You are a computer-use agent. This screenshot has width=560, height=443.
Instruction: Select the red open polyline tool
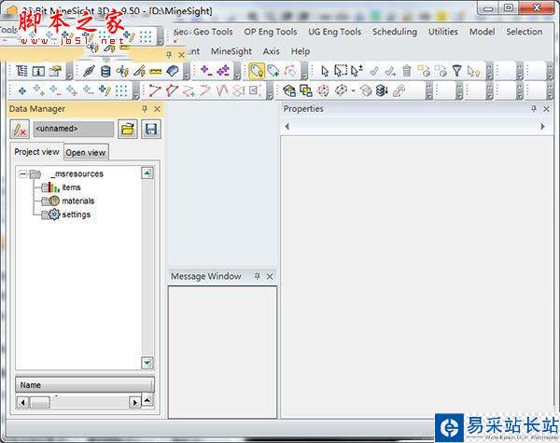point(155,90)
